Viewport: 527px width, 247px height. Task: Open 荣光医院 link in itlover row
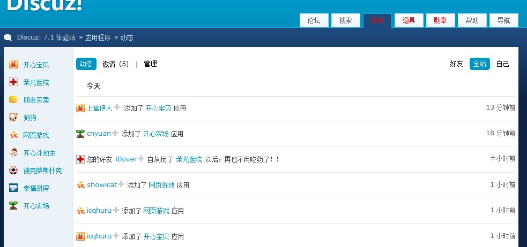tap(189, 159)
